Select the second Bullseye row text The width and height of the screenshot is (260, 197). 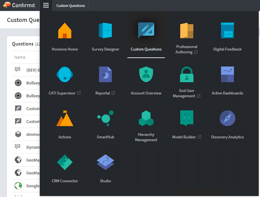click(33, 96)
